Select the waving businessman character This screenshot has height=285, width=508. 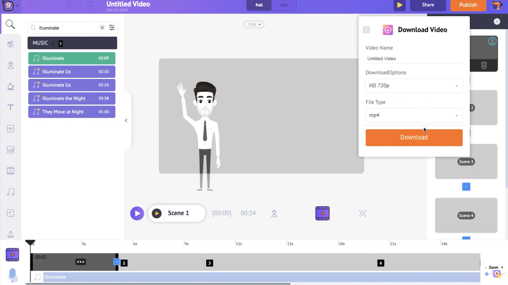click(200, 136)
